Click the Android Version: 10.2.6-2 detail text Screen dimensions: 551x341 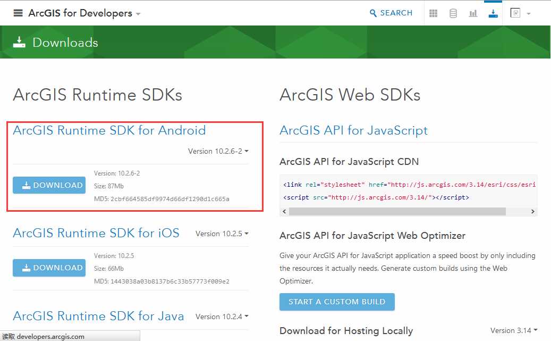pyautogui.click(x=117, y=173)
